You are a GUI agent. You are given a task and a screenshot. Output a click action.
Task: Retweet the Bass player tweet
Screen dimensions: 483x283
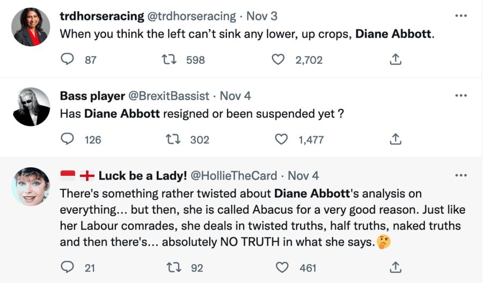173,139
